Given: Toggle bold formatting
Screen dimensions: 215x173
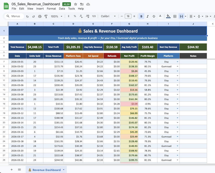Looking at the screenshot, I should point(141,16).
